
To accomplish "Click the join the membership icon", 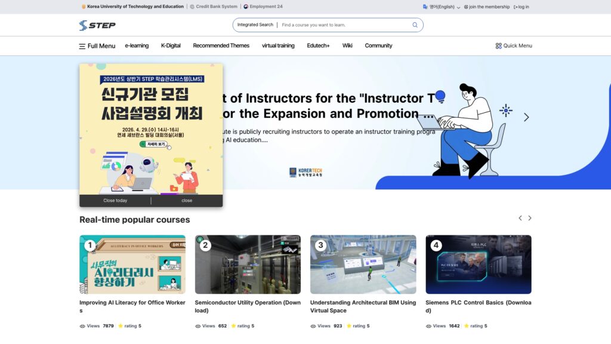I will (x=466, y=7).
